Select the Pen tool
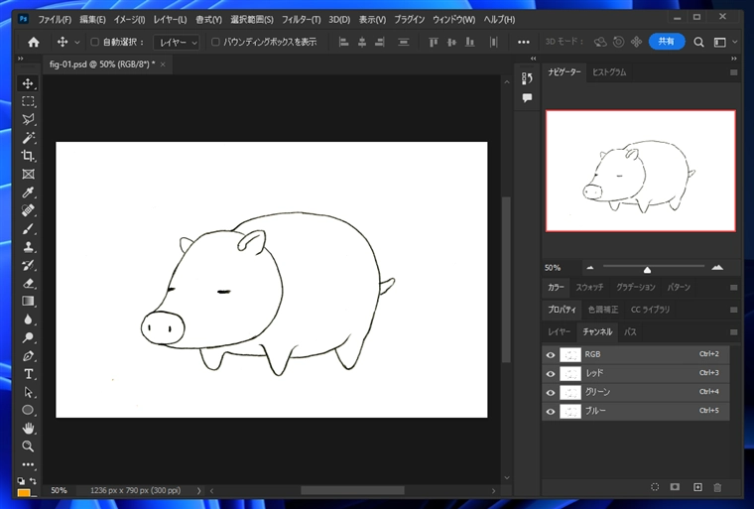 [28, 356]
